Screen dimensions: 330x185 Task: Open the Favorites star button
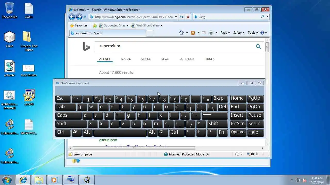79,25
